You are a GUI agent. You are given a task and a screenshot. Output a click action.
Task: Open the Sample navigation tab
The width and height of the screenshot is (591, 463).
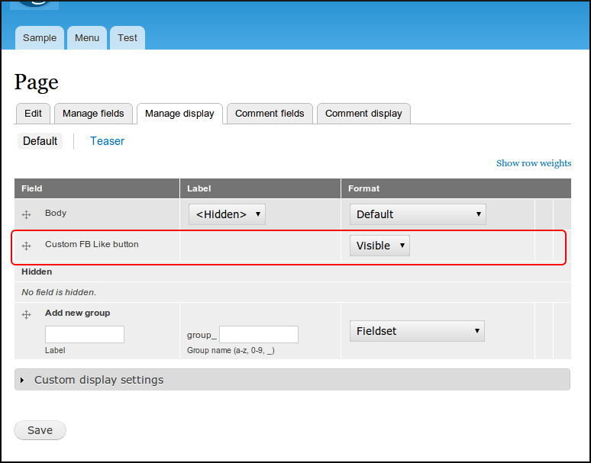[40, 37]
